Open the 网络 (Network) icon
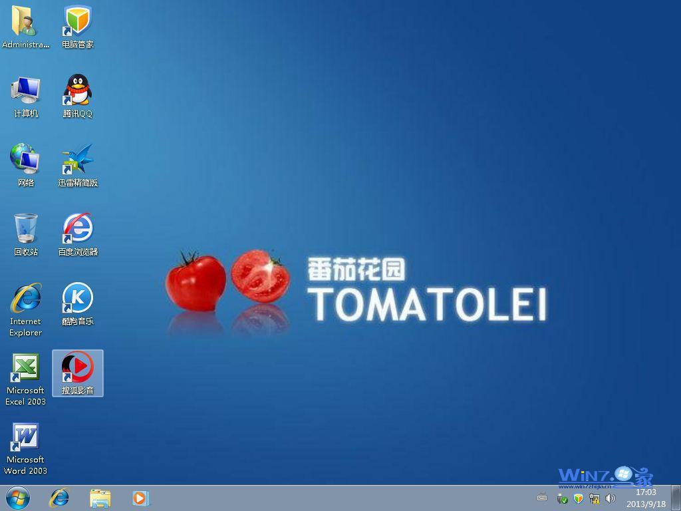Image resolution: width=681 pixels, height=511 pixels. pyautogui.click(x=25, y=160)
